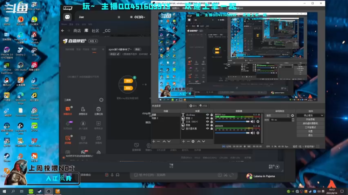Enable 工作室模式 in OBS controls
This screenshot has width=348, height=195.
310,127
